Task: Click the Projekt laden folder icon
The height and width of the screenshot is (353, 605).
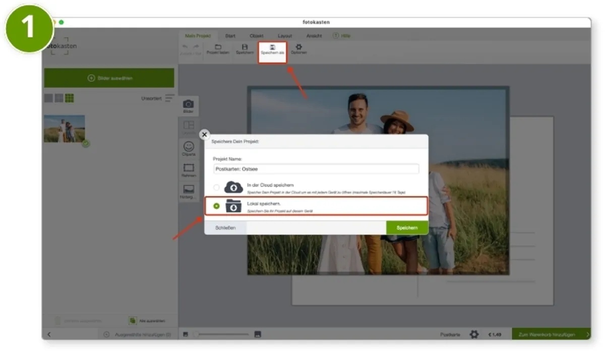Action: pyautogui.click(x=218, y=47)
